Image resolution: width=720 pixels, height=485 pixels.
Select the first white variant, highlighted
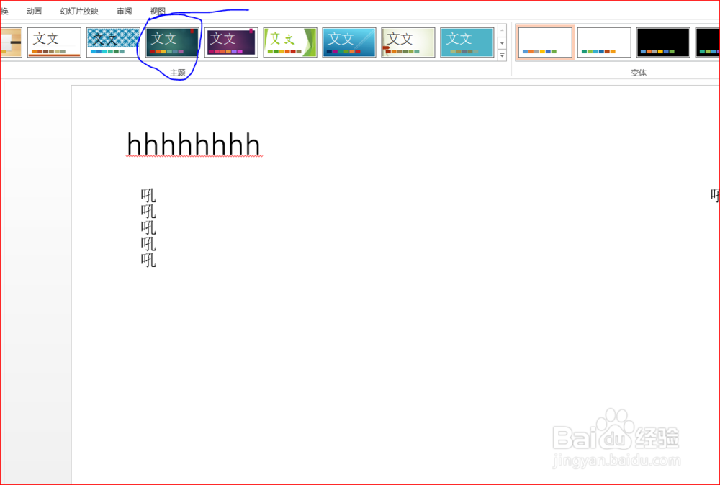point(545,42)
